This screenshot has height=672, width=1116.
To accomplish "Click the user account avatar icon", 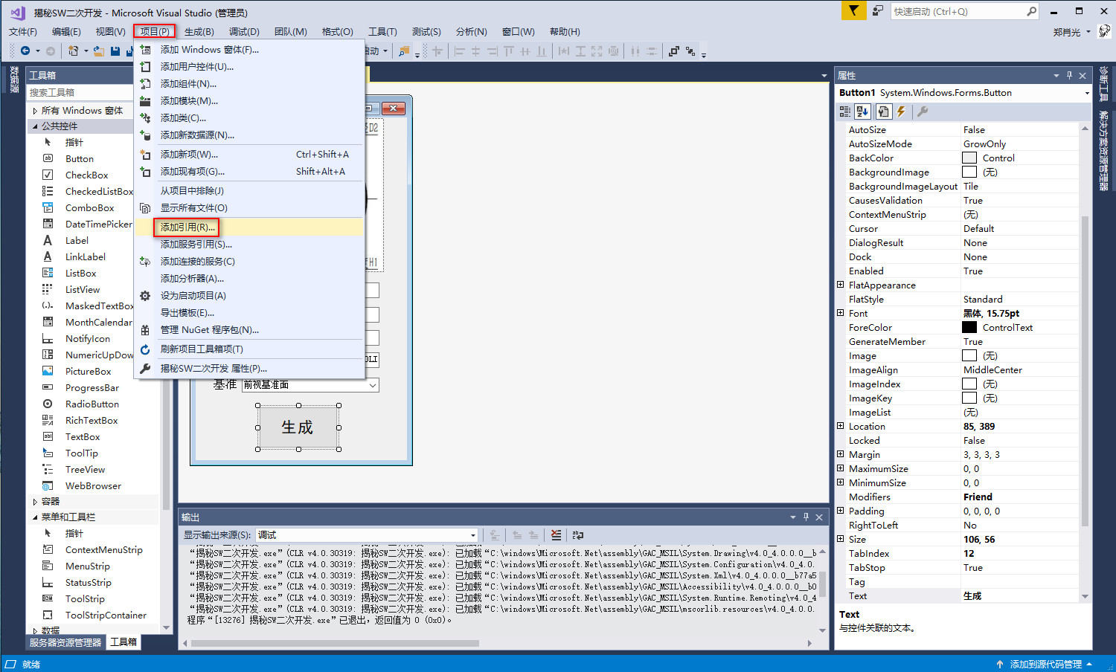I will click(x=1104, y=31).
